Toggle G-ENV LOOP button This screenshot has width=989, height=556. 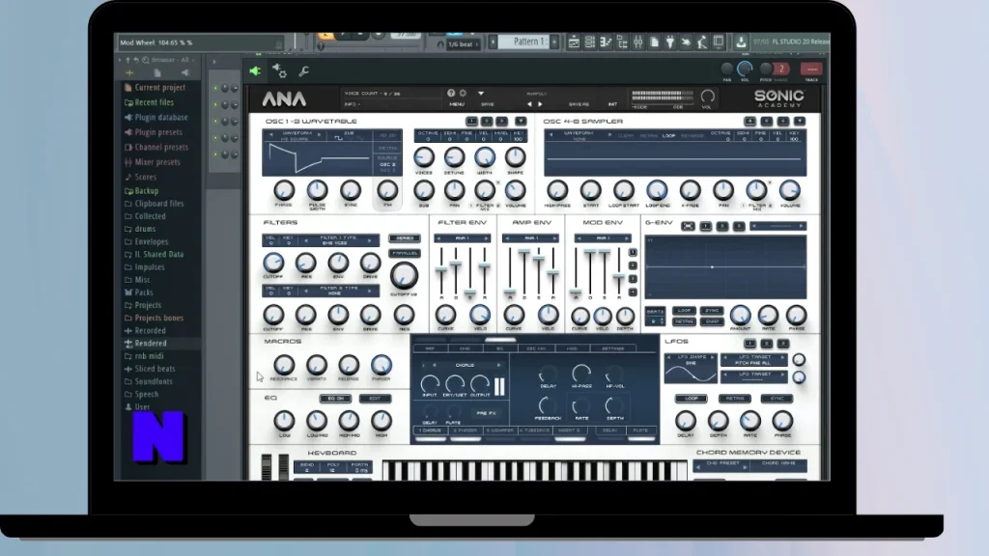[684, 311]
